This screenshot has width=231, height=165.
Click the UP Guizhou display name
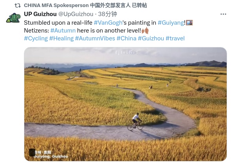(x=40, y=14)
